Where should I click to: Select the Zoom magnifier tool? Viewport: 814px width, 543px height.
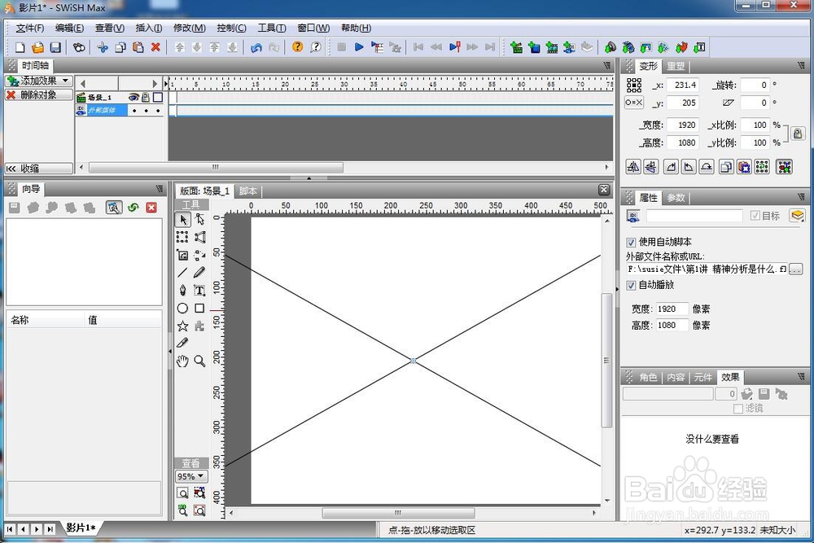click(x=199, y=361)
